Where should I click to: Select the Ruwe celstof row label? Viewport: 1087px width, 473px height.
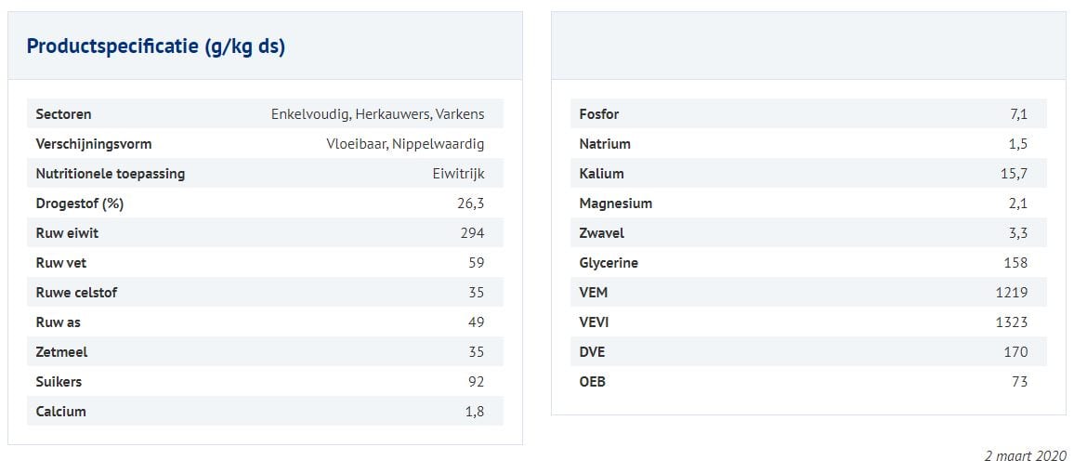[x=76, y=293]
